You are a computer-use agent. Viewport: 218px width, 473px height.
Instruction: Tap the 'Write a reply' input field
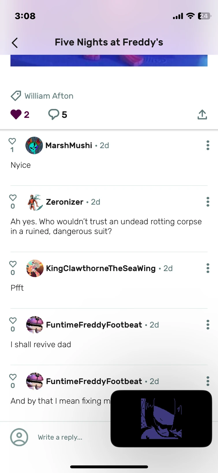pos(60,437)
